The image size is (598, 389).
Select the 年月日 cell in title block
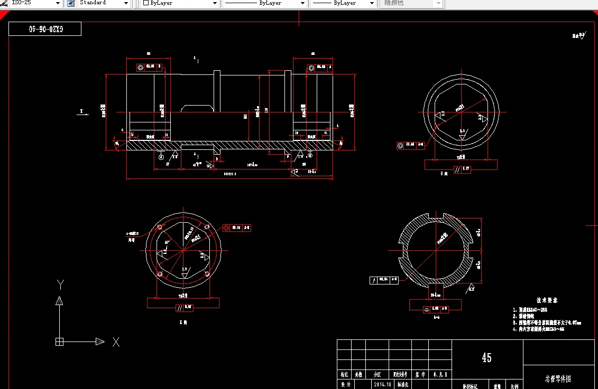[440, 375]
